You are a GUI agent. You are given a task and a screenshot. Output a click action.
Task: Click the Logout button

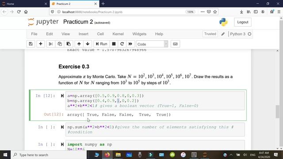click(x=243, y=22)
